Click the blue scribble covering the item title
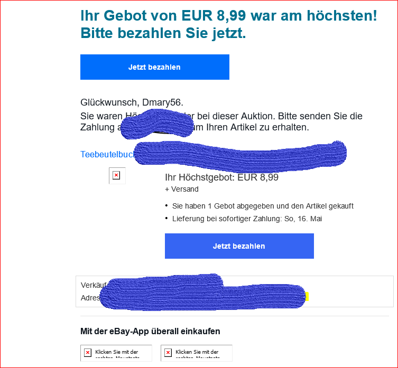The width and height of the screenshot is (398, 368). [240, 155]
